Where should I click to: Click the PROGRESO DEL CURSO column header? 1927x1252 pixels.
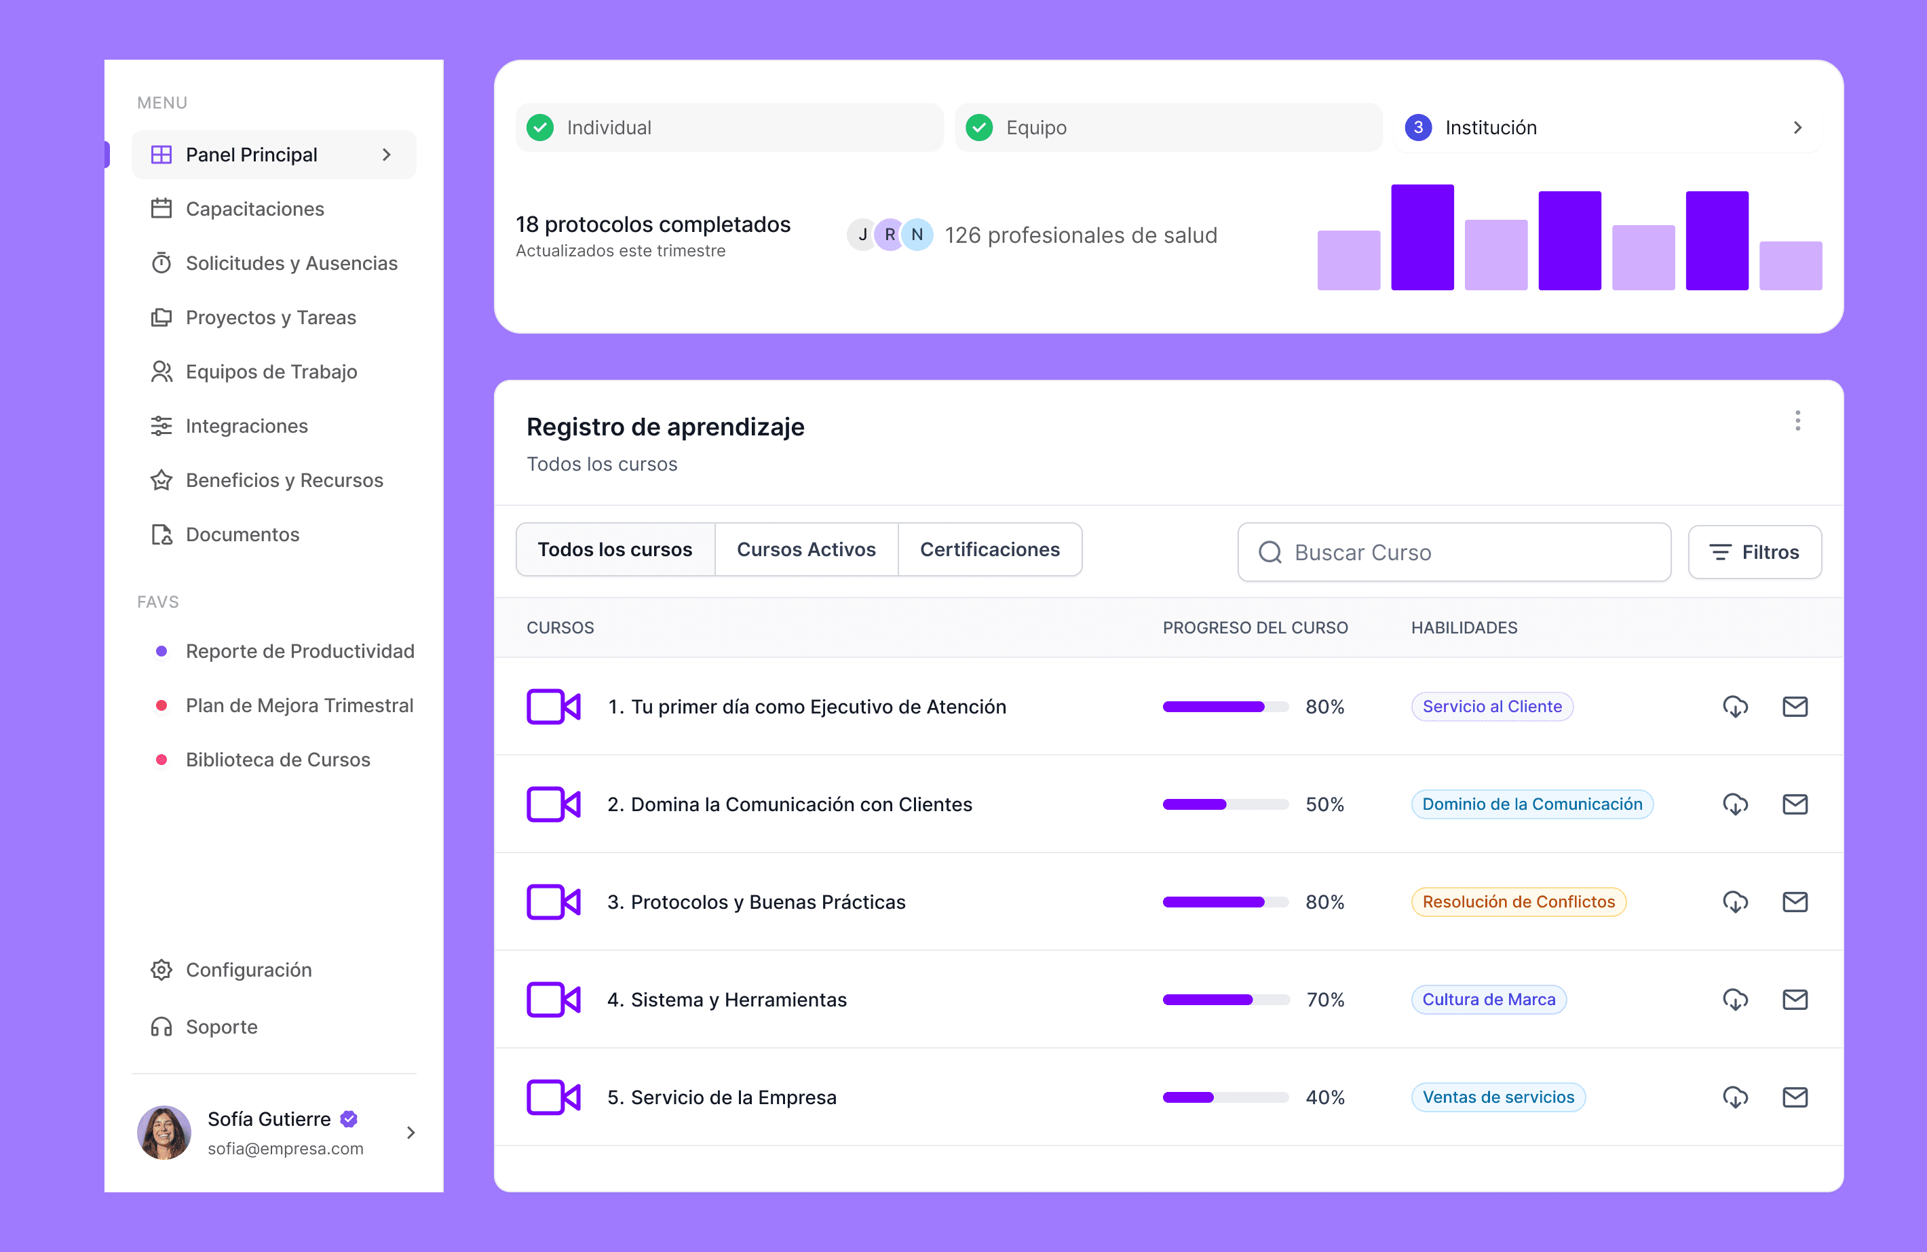pos(1255,628)
